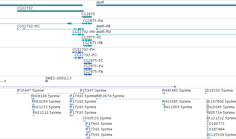Select the IP17293.5prime EST label
This screenshot has height=139, width=236.
[x=83, y=102]
